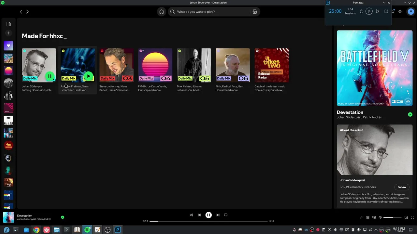Adjust the Spotify volume slider
Image resolution: width=417 pixels, height=234 pixels.
392,217
